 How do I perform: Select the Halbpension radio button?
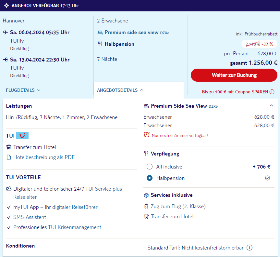[x=150, y=178]
